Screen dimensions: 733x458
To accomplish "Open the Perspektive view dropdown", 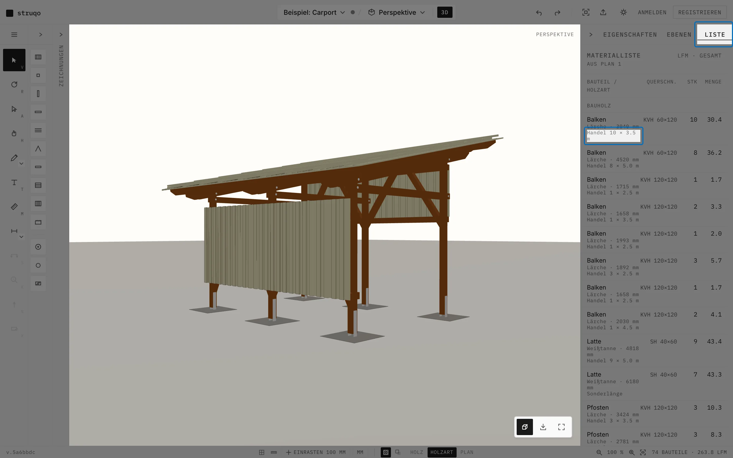I will [x=397, y=12].
